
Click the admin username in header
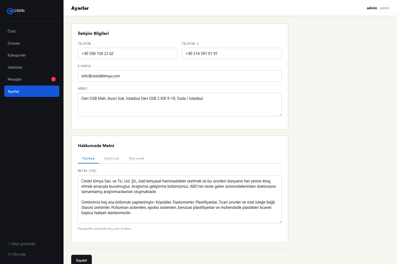point(372,8)
